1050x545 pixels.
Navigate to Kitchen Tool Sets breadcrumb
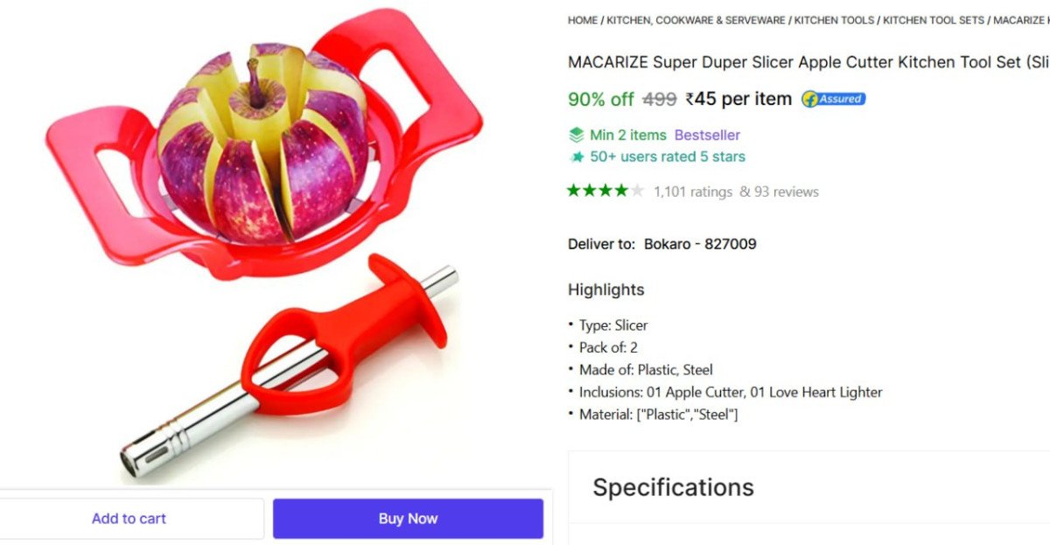[933, 20]
